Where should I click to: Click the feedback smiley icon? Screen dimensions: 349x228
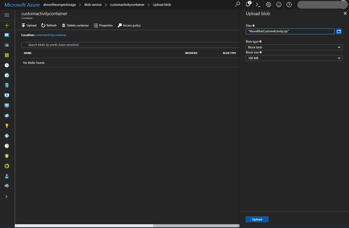click(279, 5)
